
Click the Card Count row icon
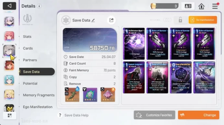(x=65, y=63)
